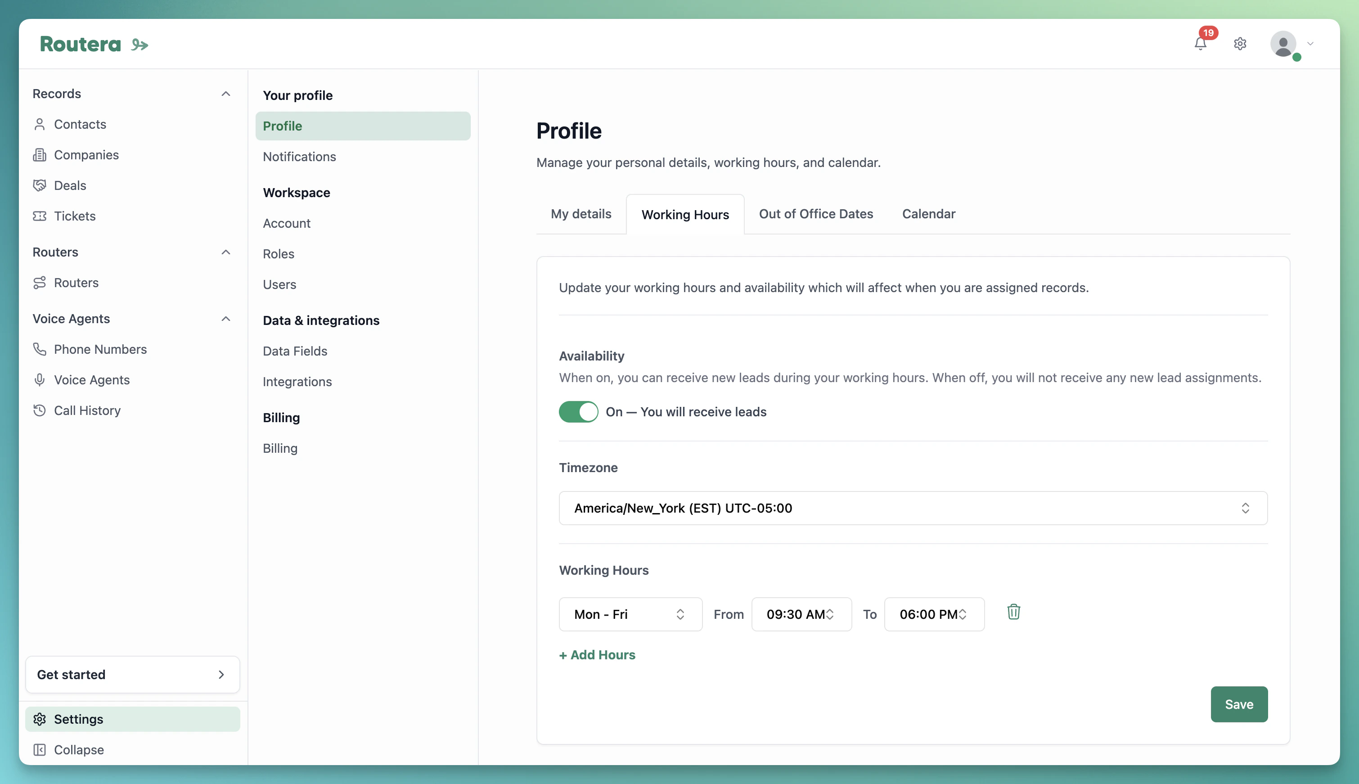Open Integrations settings
Image resolution: width=1359 pixels, height=784 pixels.
pyautogui.click(x=297, y=382)
